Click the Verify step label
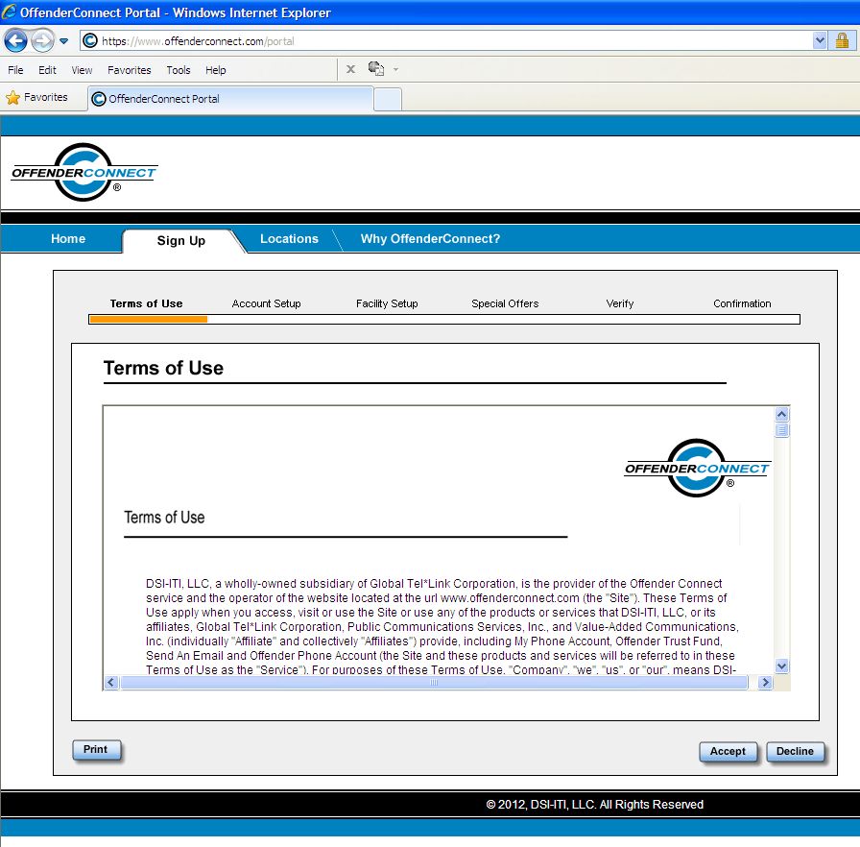Viewport: 860px width, 847px height. 620,303
